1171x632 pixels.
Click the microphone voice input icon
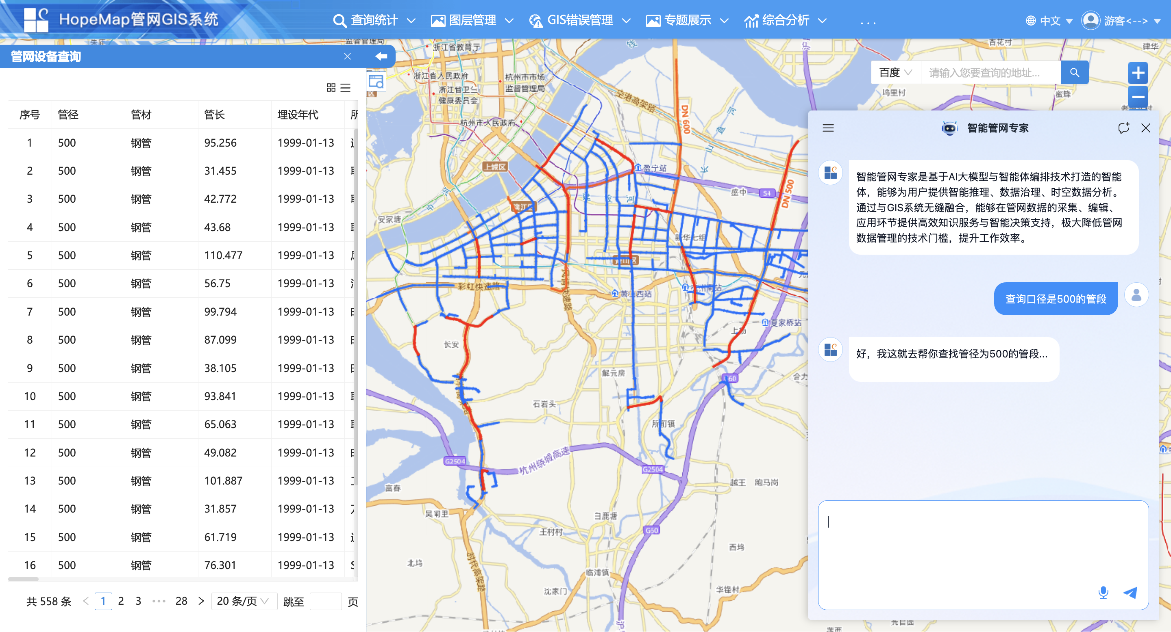click(1103, 593)
